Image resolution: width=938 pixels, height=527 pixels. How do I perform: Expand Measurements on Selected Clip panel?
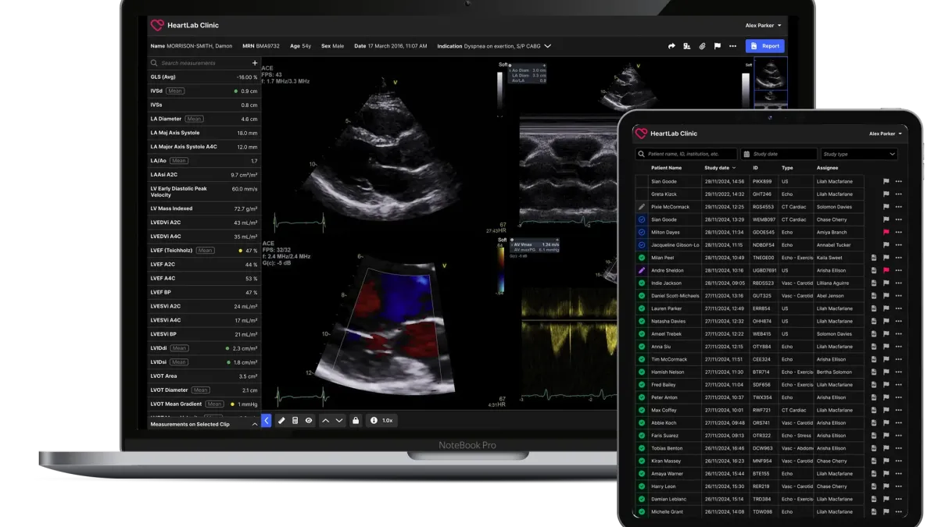(255, 424)
